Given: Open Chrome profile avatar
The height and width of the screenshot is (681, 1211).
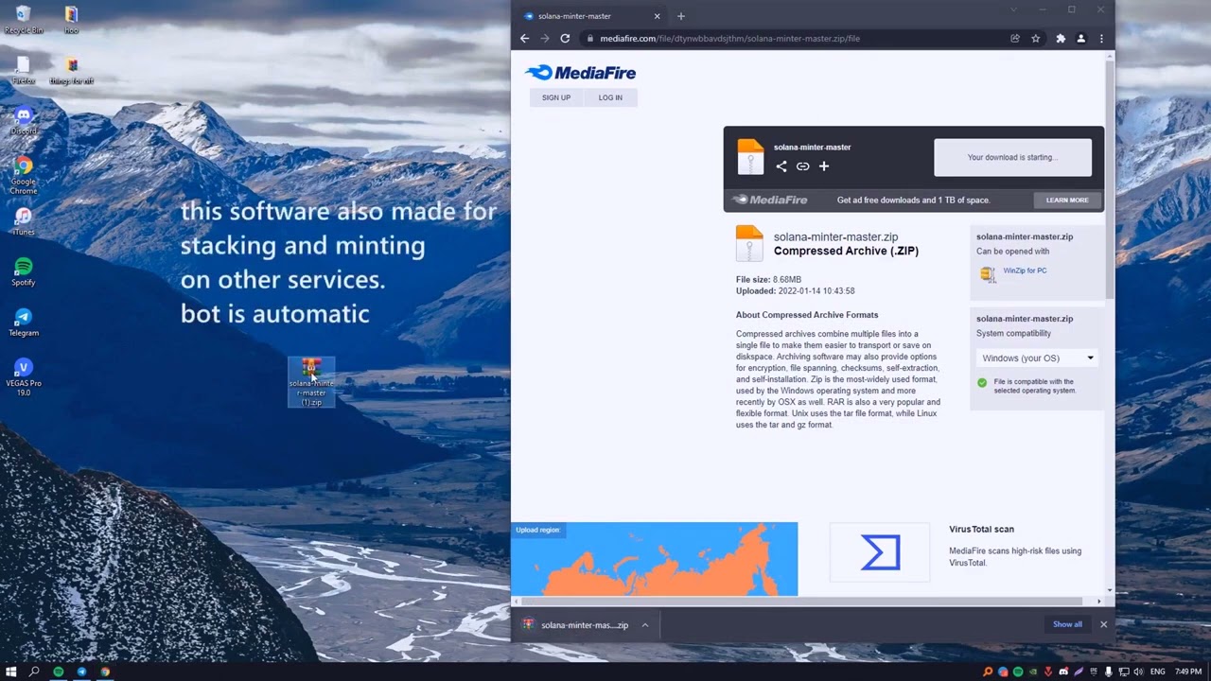Looking at the screenshot, I should 1081,39.
